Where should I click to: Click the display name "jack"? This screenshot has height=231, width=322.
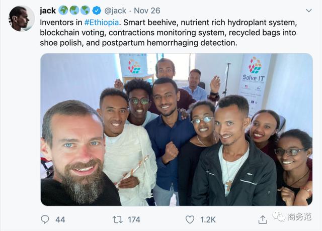pyautogui.click(x=48, y=11)
